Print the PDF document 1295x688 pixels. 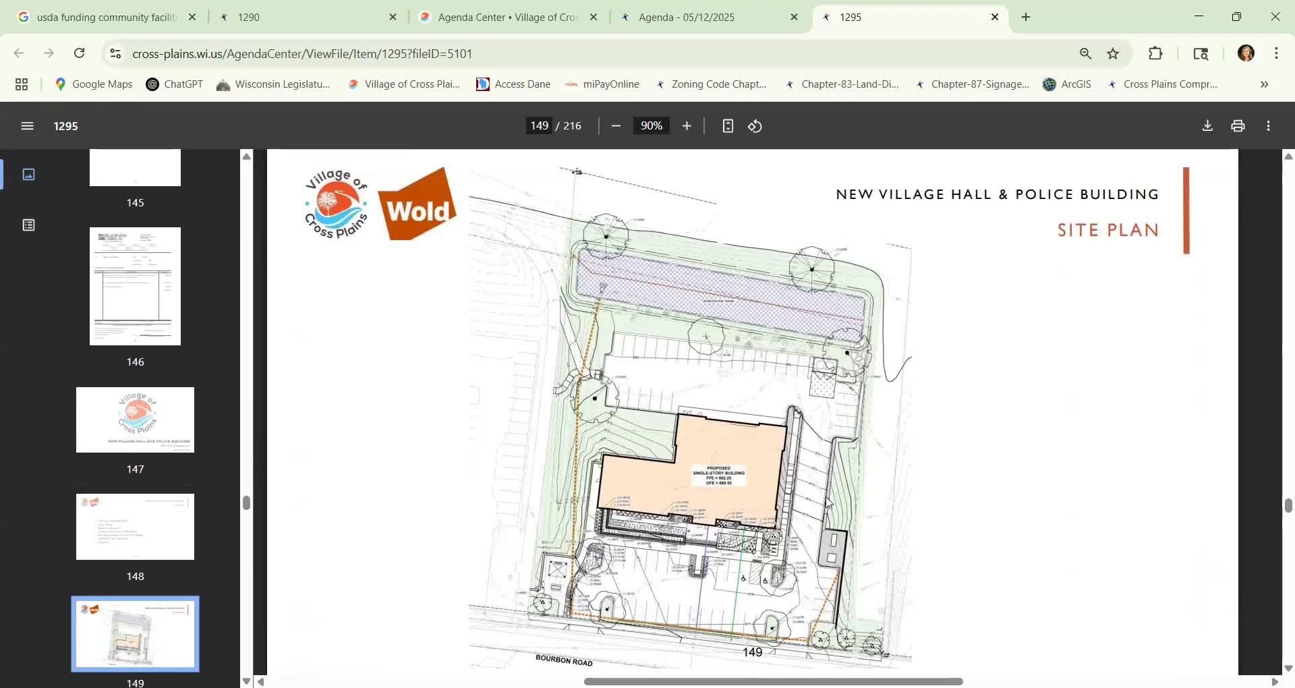(x=1238, y=126)
